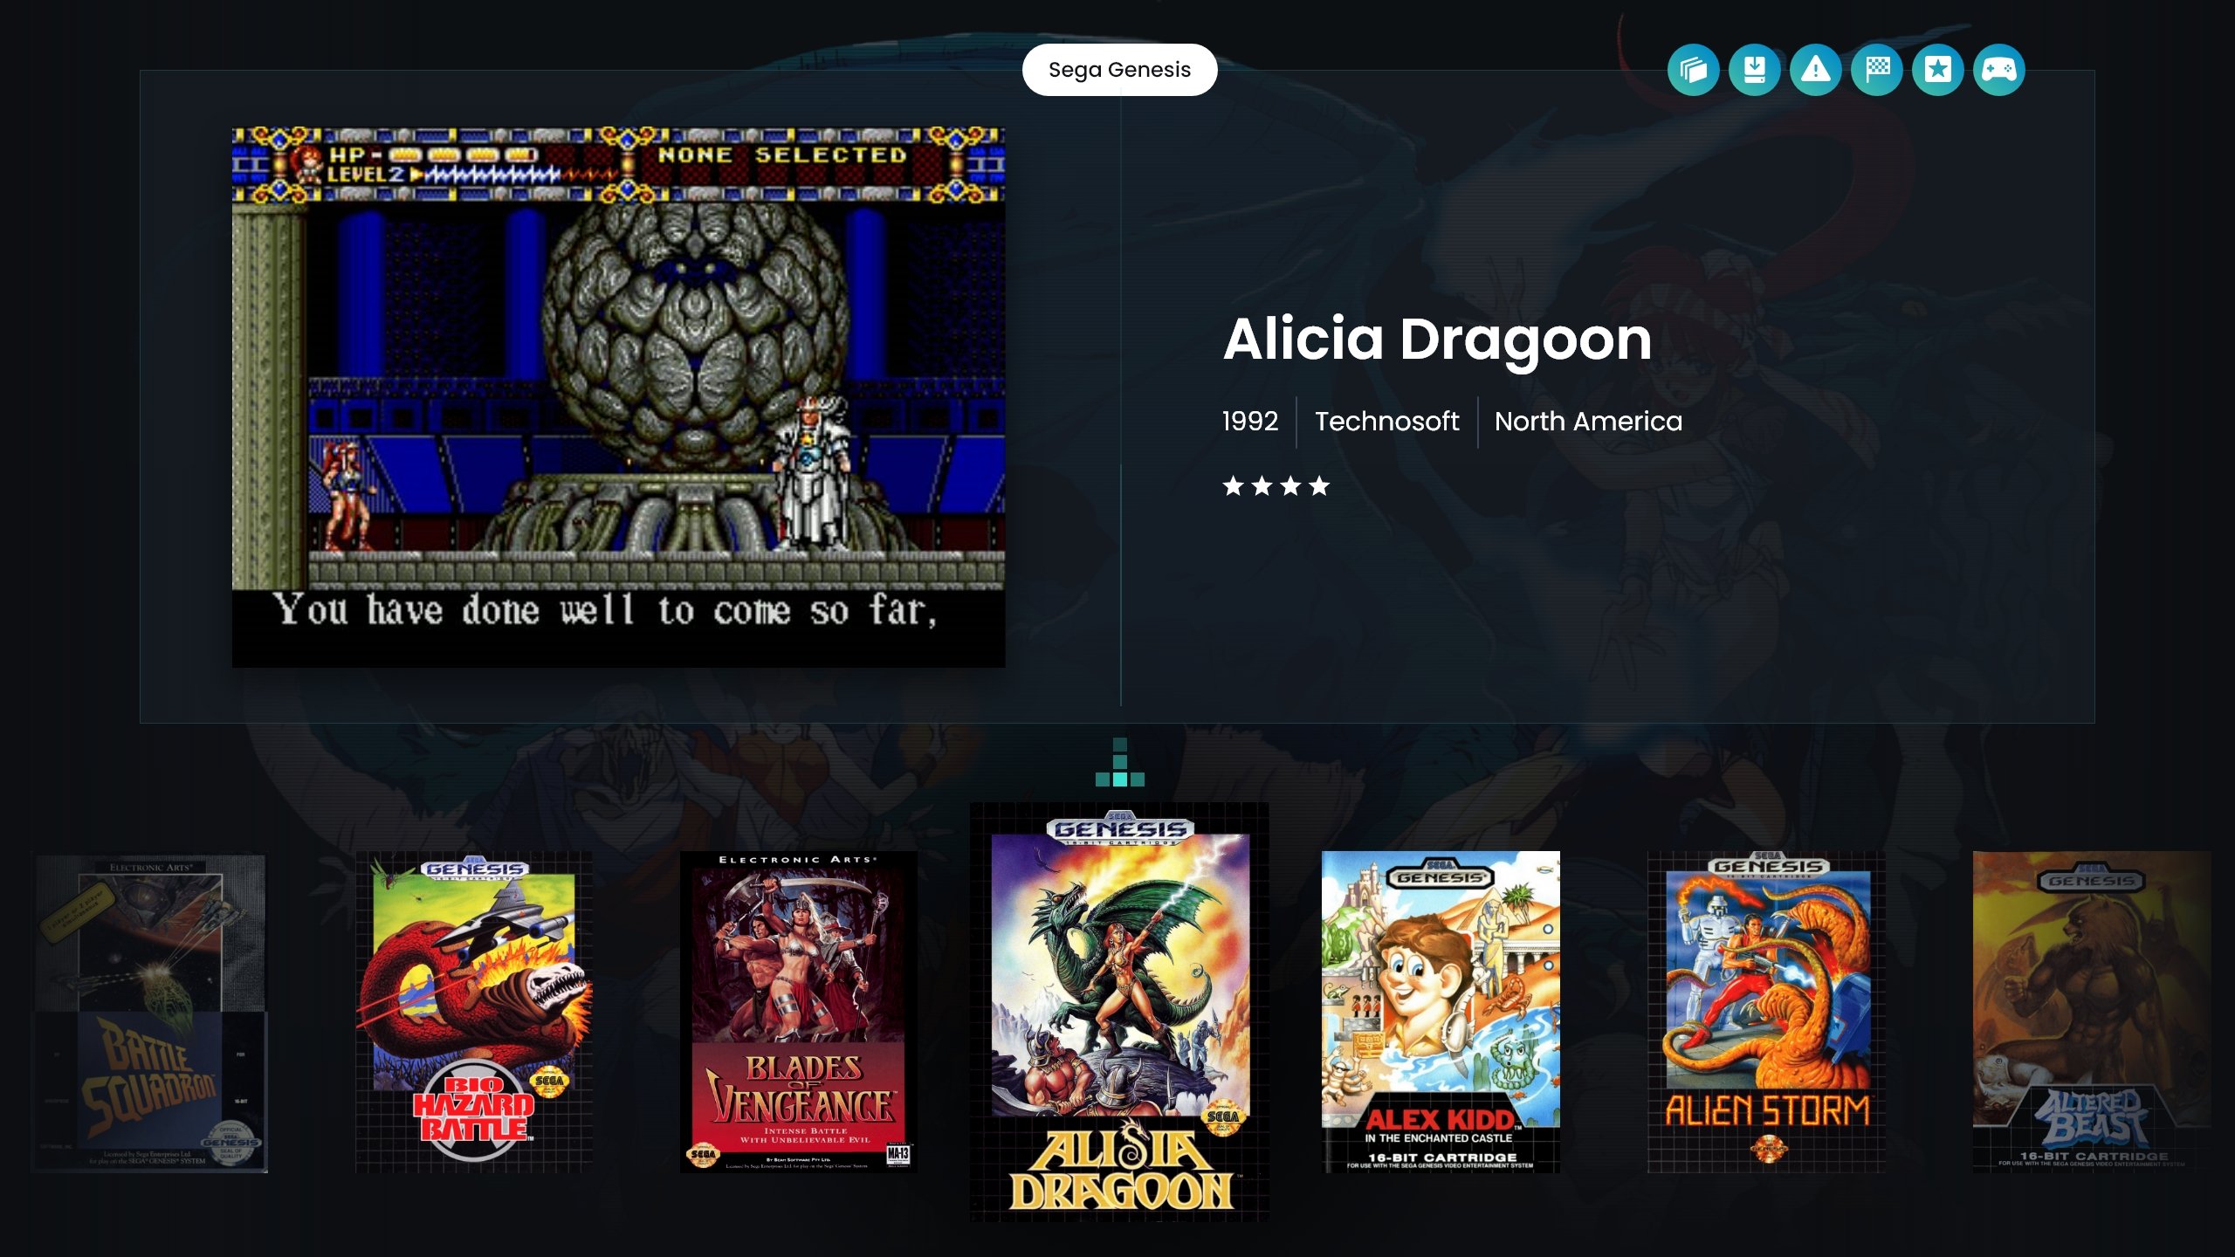Click the gamepad controller icon
Image resolution: width=2235 pixels, height=1257 pixels.
coord(1998,70)
